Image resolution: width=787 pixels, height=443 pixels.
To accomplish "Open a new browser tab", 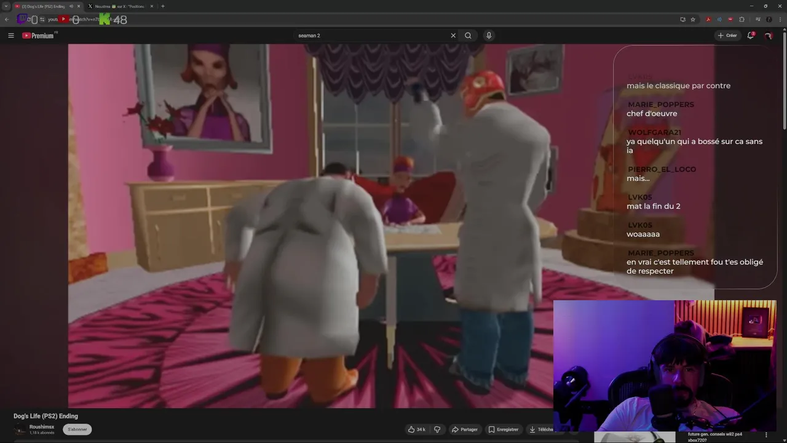I will [x=162, y=6].
